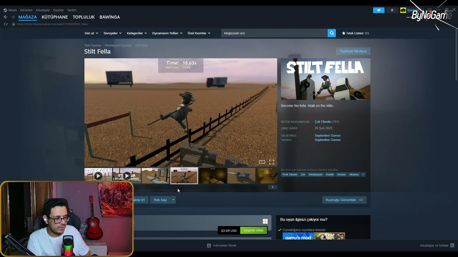Open the Garry's Mod similar game thumbnail
This screenshot has height=257, width=458.
(x=298, y=236)
